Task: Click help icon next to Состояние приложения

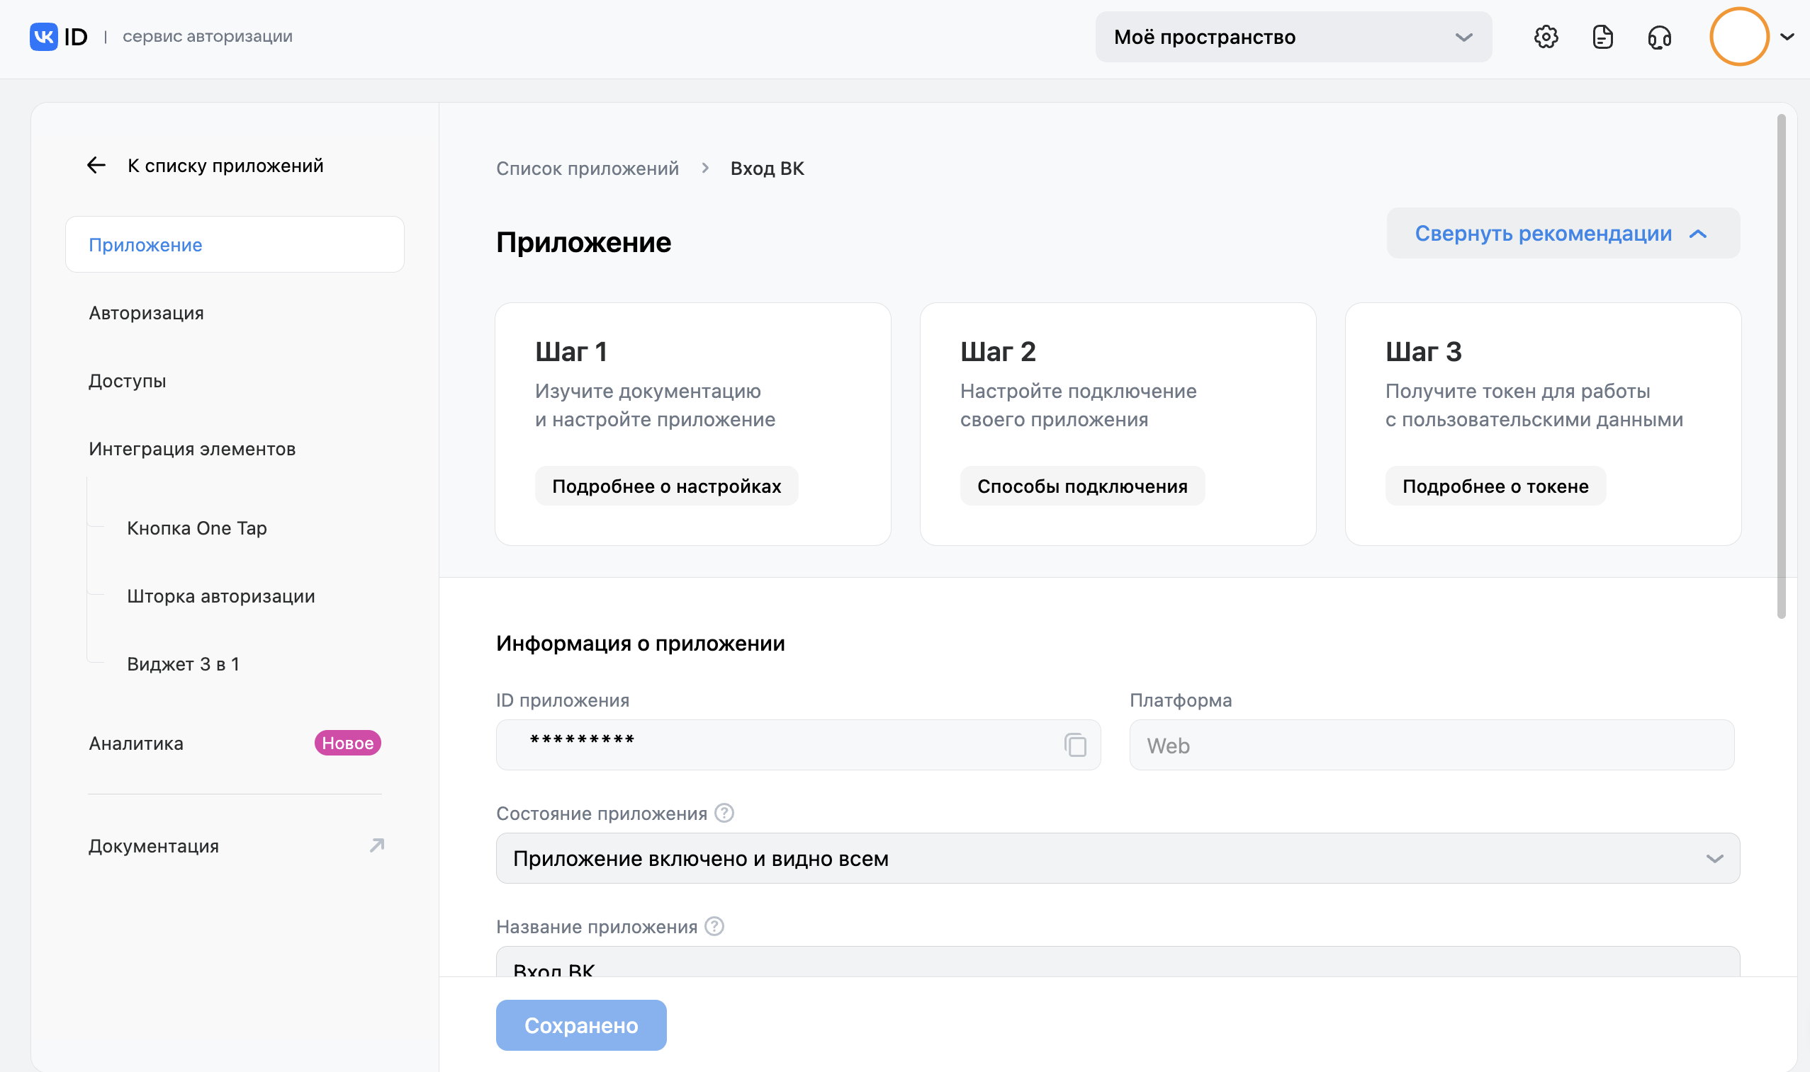Action: (x=724, y=814)
